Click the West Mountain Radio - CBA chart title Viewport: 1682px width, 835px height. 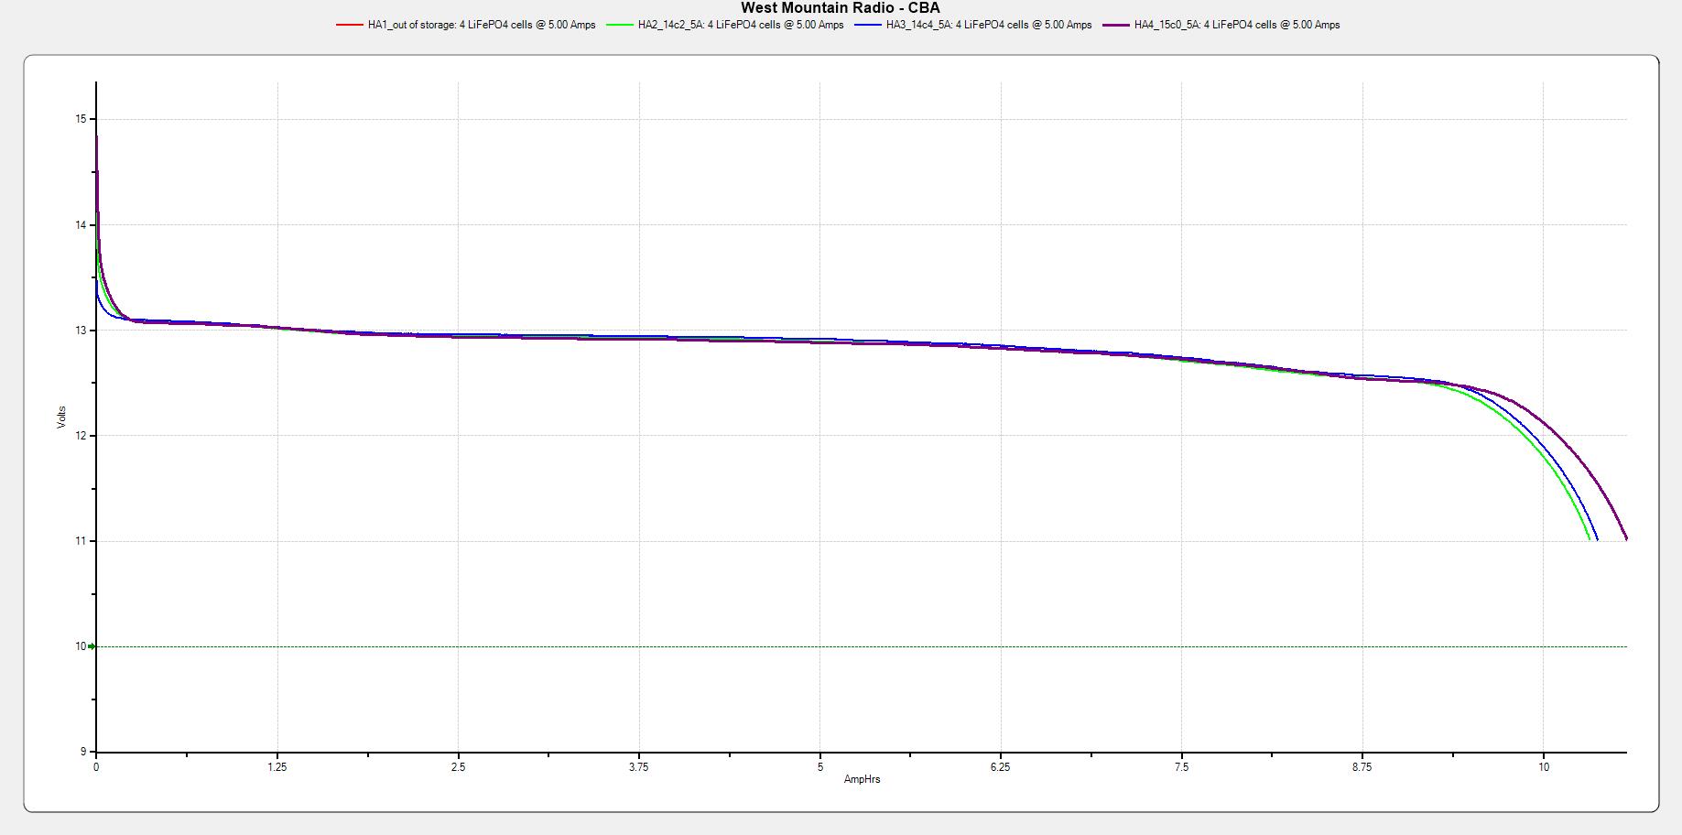click(840, 8)
